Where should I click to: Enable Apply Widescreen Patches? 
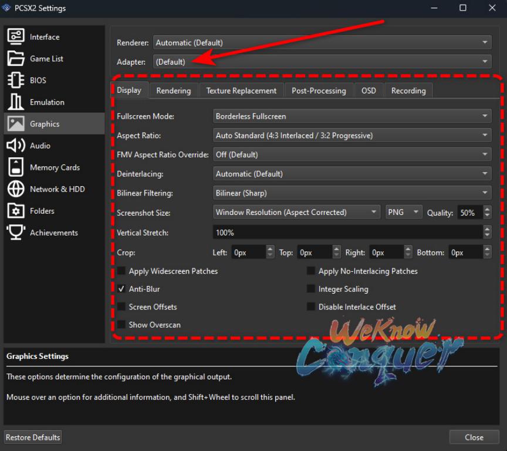pos(121,271)
